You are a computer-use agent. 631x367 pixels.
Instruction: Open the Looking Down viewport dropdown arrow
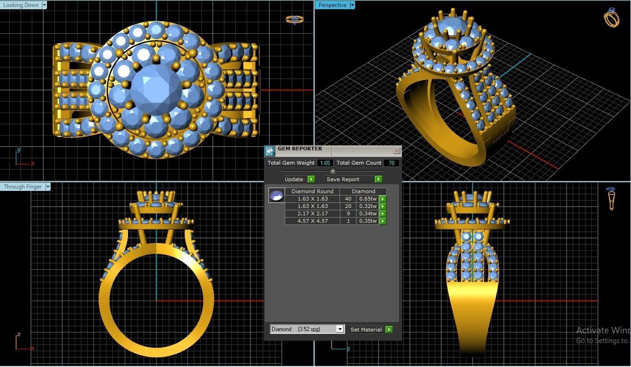[x=44, y=5]
